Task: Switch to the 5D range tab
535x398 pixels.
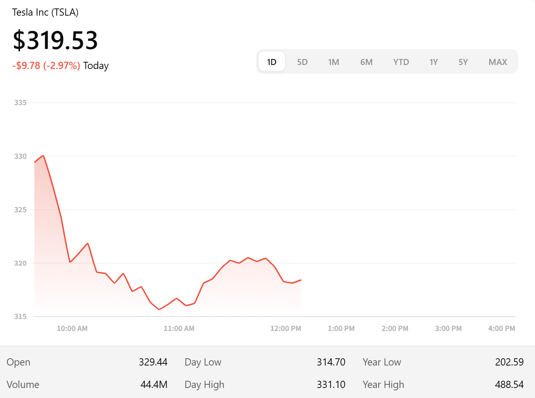Action: (x=302, y=62)
